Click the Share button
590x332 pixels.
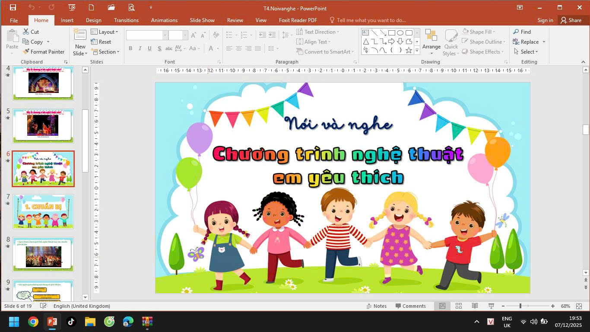pos(571,20)
